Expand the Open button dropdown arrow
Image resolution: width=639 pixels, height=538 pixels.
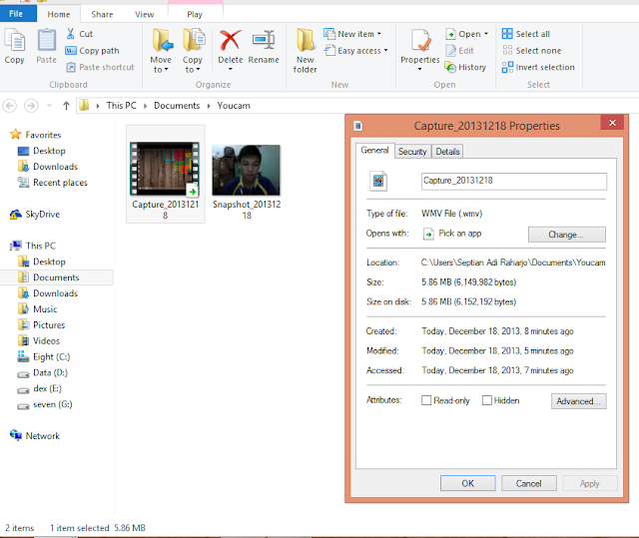[x=486, y=34]
